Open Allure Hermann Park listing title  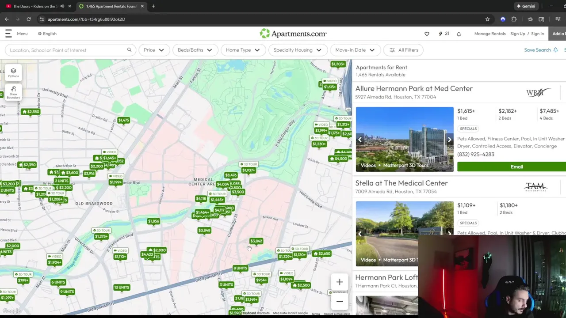click(x=414, y=88)
